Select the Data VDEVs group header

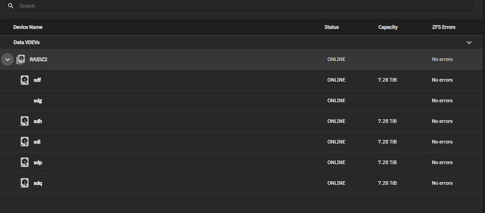pos(241,43)
